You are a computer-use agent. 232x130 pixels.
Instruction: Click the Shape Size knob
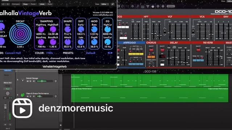coord(68,29)
